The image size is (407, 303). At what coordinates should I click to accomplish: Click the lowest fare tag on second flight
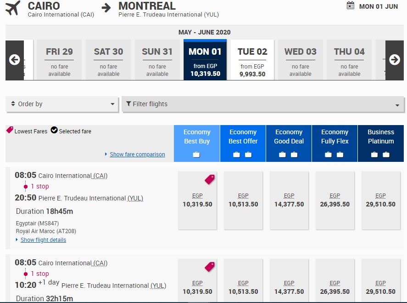pos(210,267)
